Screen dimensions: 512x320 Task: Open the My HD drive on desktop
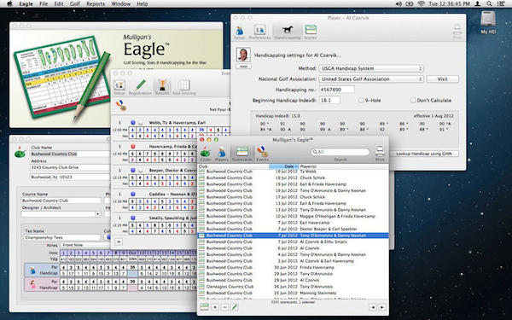tap(488, 22)
